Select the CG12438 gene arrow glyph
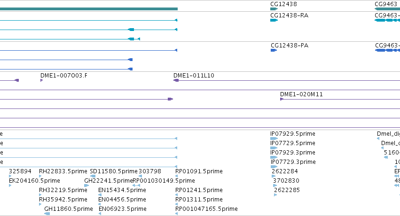This screenshot has width=400, height=216. (274, 9)
